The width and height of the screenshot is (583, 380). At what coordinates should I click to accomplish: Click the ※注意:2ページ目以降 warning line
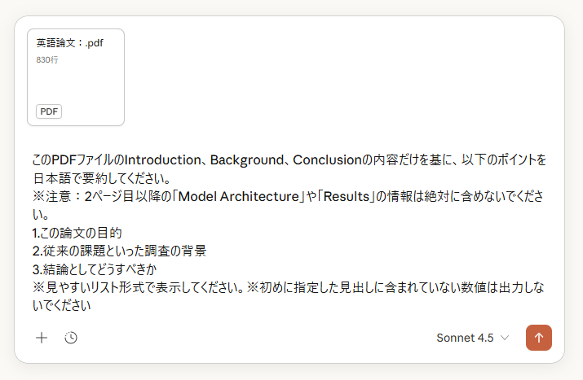coord(288,196)
